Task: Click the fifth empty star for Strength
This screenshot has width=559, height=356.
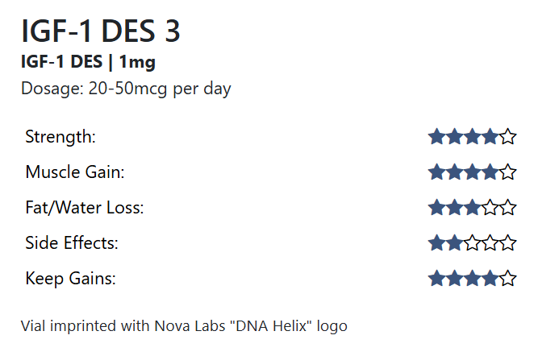Action: (508, 137)
